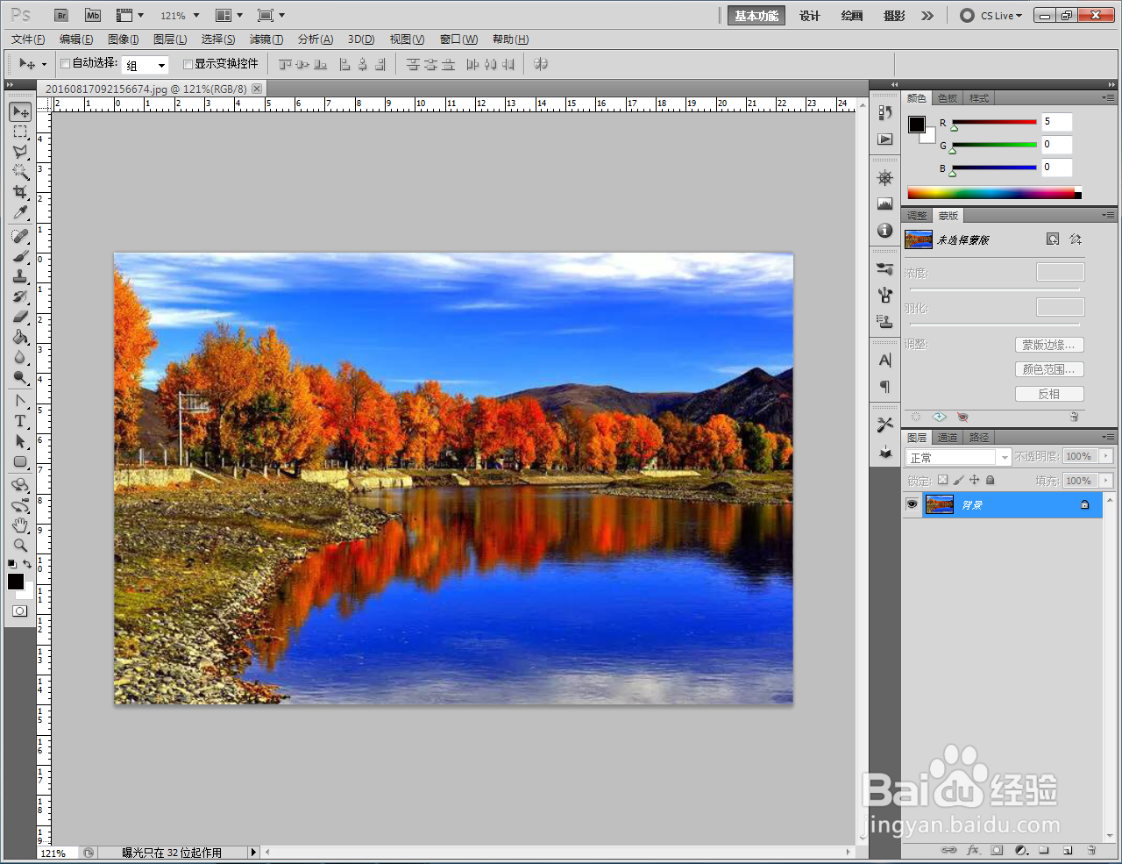
Task: Create a new layer
Action: point(1068,850)
